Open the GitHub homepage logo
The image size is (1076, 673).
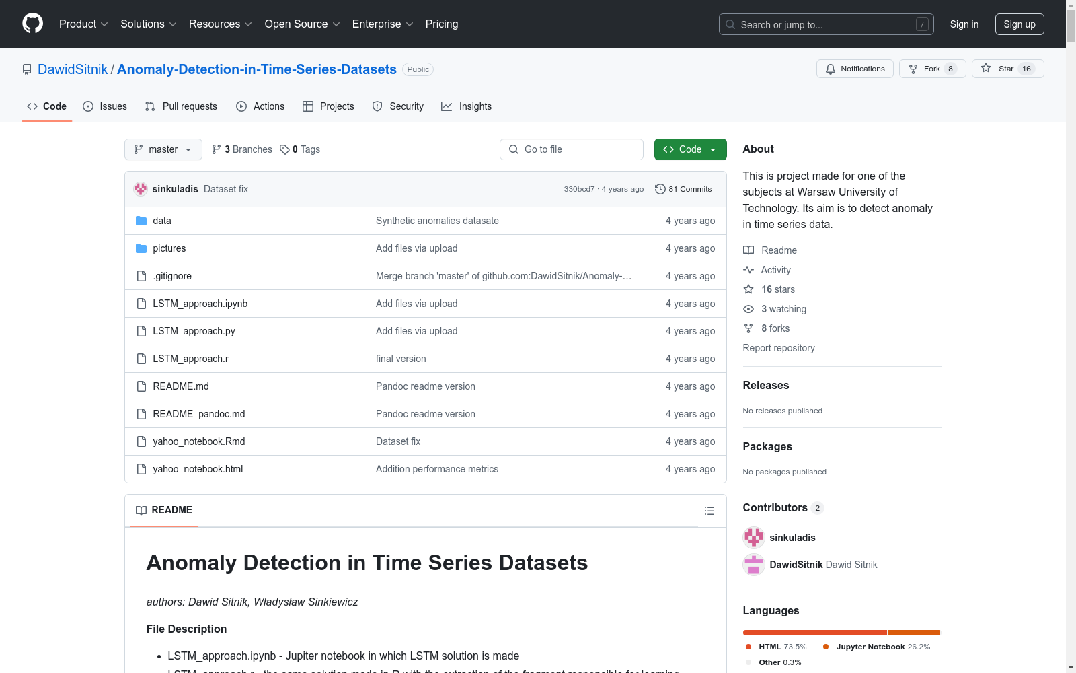(32, 24)
